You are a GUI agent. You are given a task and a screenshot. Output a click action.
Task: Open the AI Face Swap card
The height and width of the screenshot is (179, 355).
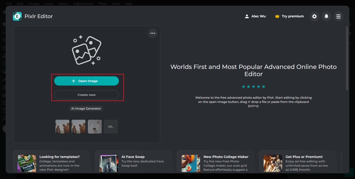[134, 162]
